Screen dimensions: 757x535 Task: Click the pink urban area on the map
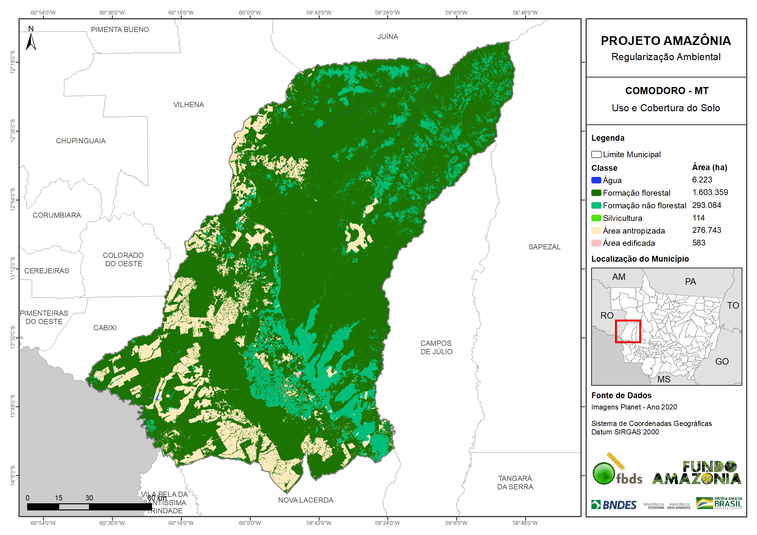coord(298,374)
